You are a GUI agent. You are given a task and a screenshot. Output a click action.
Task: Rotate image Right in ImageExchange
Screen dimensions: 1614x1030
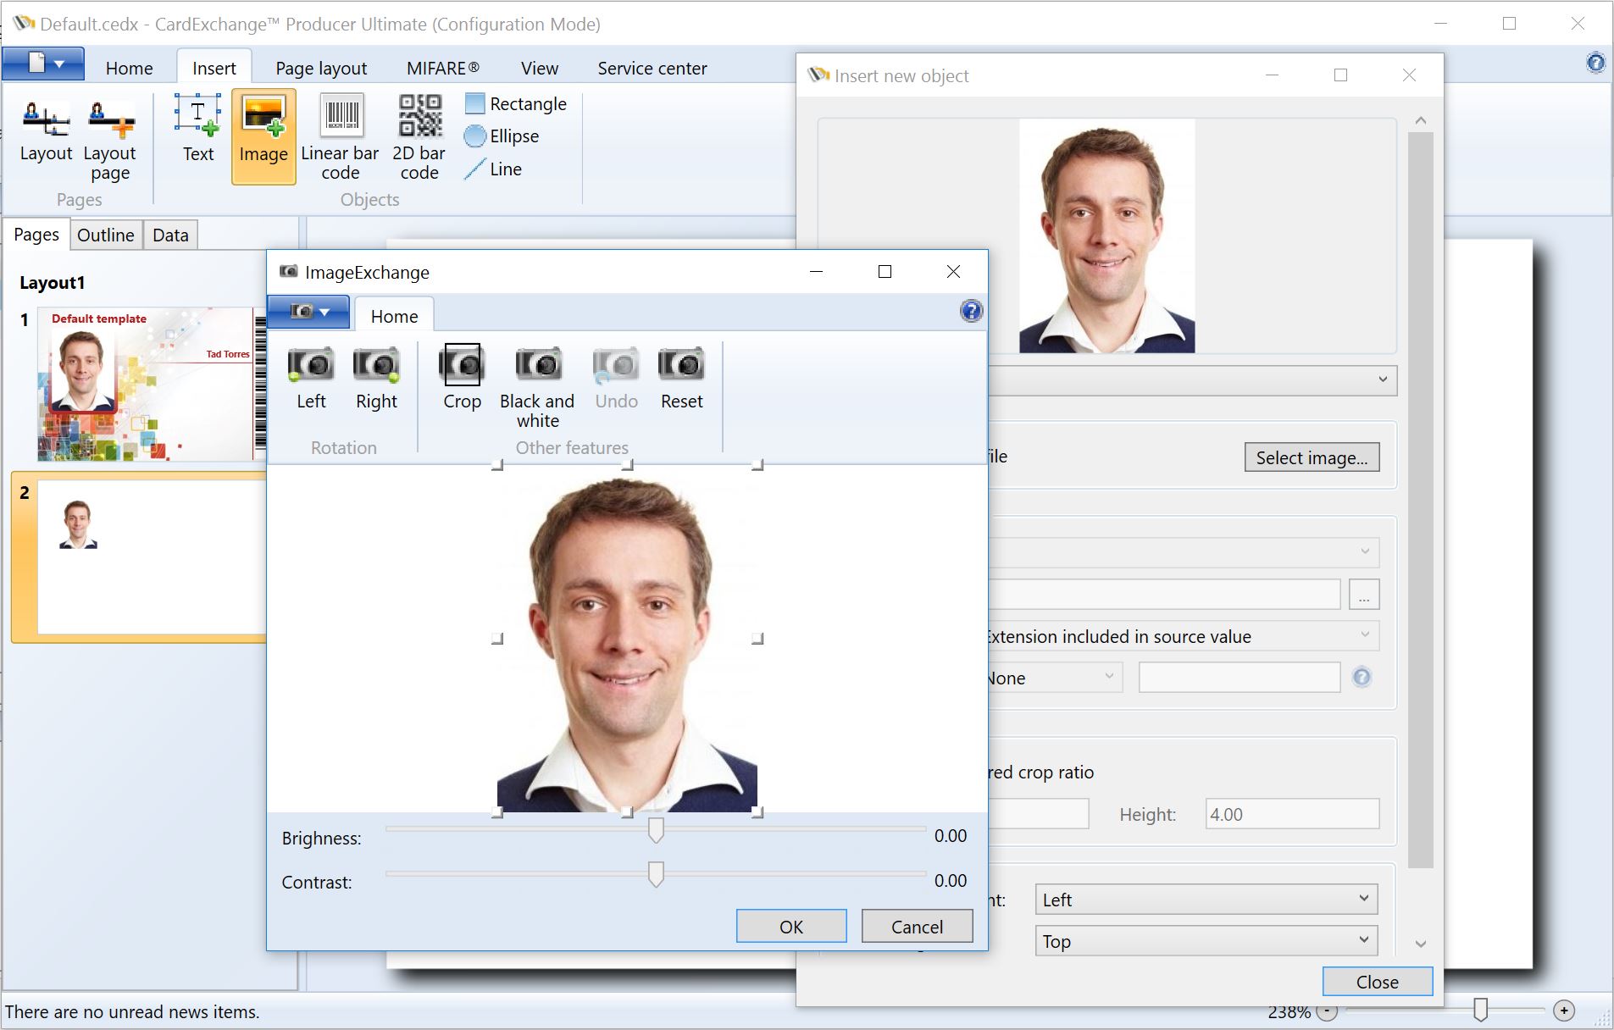376,379
